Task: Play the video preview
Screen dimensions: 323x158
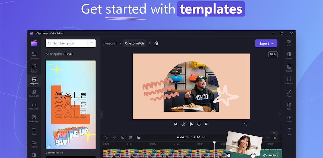Action: [191, 124]
